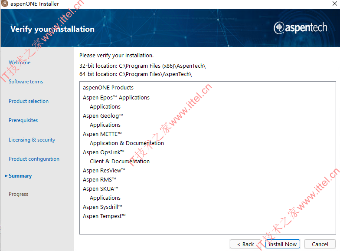Click the aspenONE Installer title bar icon
This screenshot has height=251, width=340.
[x=5, y=3]
